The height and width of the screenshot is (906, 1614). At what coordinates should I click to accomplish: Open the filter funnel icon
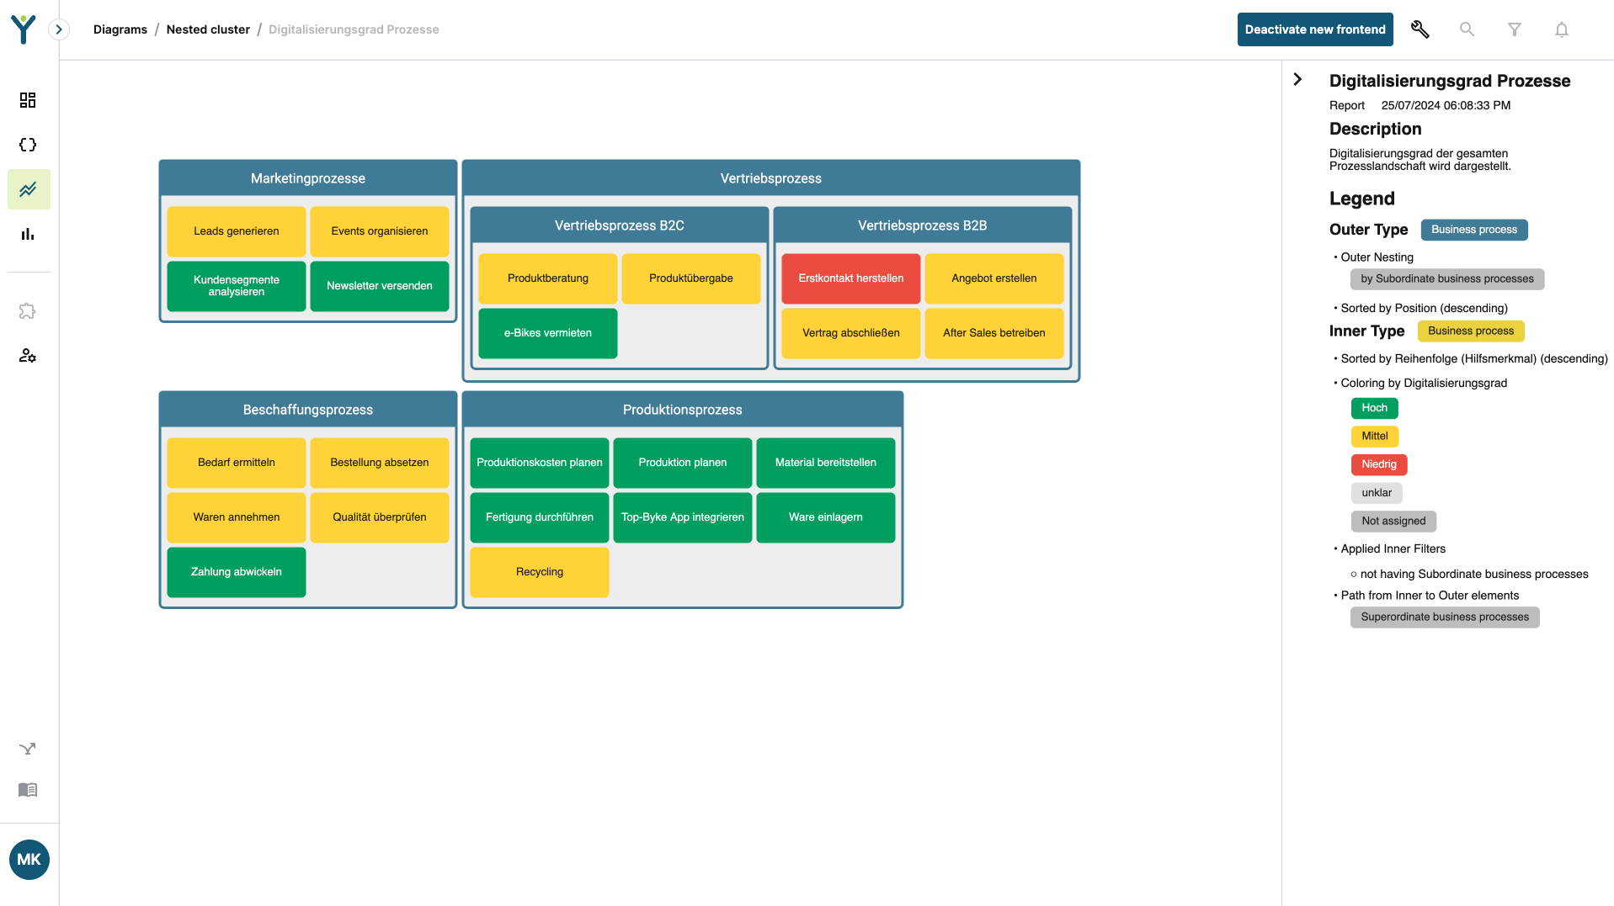(x=1514, y=29)
